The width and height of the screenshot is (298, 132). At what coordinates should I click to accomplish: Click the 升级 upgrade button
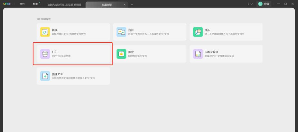tap(264, 4)
